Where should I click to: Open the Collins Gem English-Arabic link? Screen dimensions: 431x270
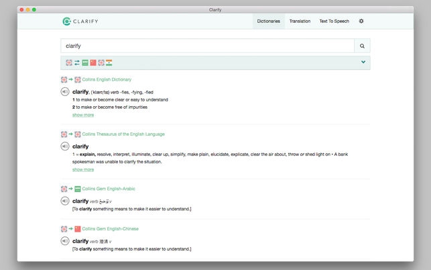[x=109, y=189]
